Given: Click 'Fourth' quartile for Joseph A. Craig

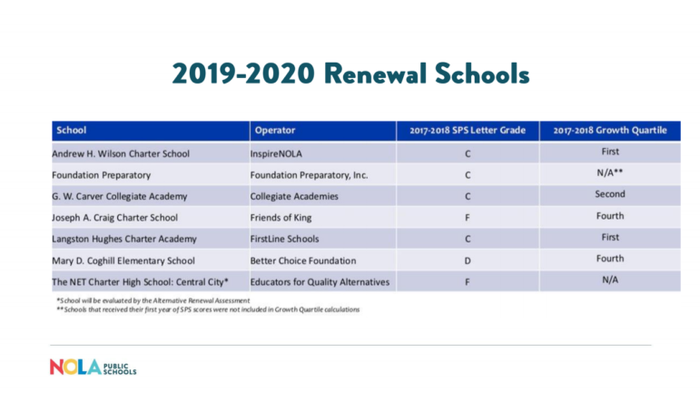Looking at the screenshot, I should [x=610, y=216].
